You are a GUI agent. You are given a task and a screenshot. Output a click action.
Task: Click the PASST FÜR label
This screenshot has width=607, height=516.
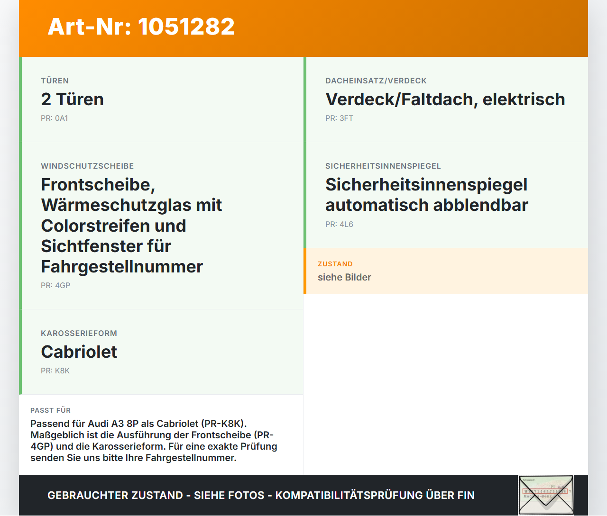[x=50, y=410]
